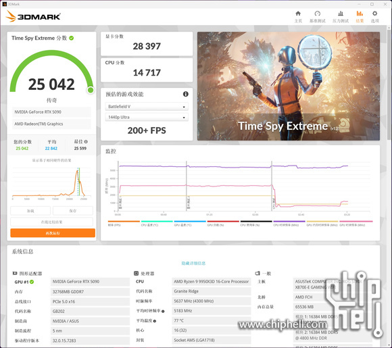Toggle the CPU 温度 teal legend entry
This screenshot has height=348, width=392.
[x=157, y=223]
